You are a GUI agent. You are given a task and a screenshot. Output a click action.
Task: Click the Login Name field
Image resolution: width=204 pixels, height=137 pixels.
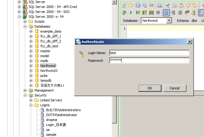(149, 53)
